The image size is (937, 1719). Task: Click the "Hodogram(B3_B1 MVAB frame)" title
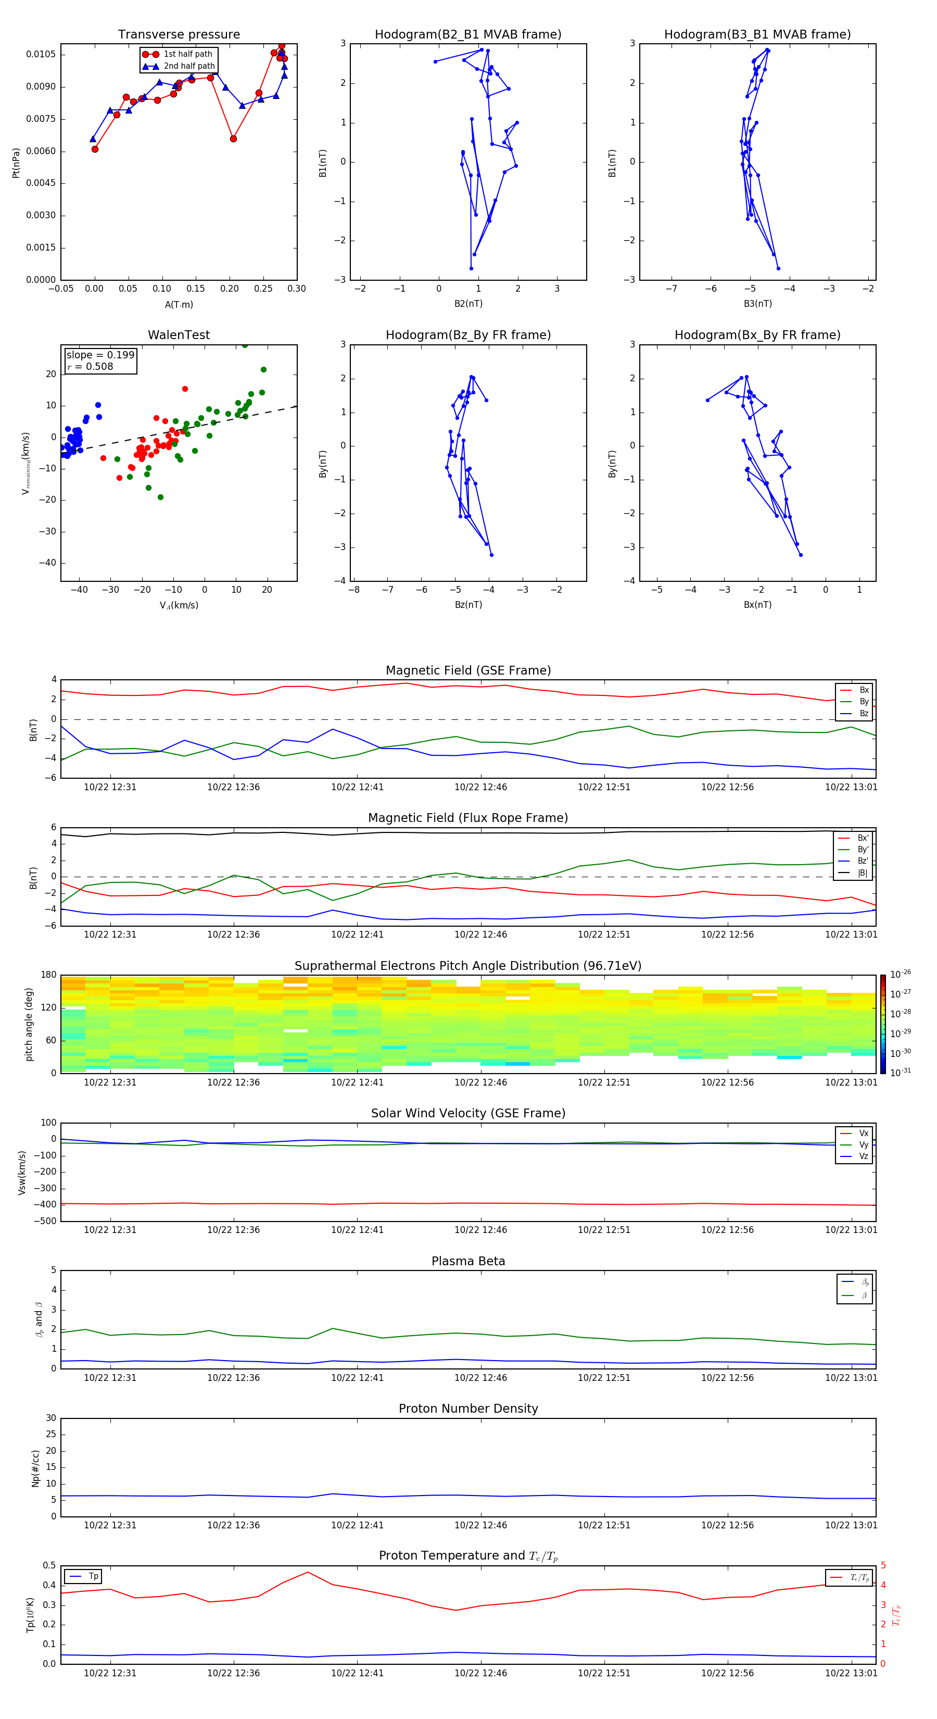[757, 35]
